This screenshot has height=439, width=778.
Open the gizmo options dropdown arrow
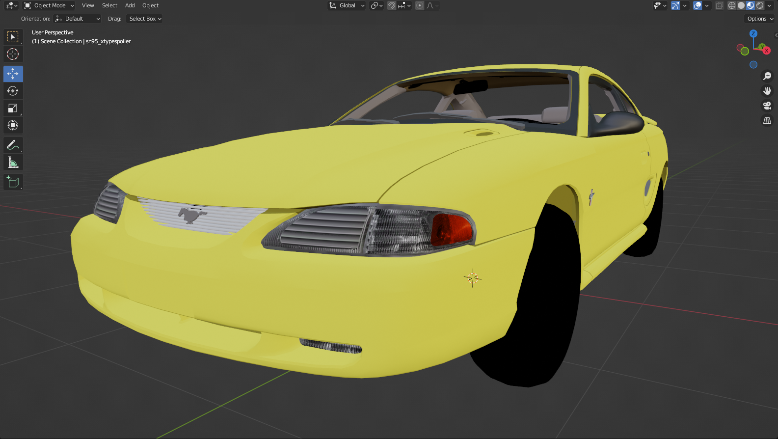point(685,5)
